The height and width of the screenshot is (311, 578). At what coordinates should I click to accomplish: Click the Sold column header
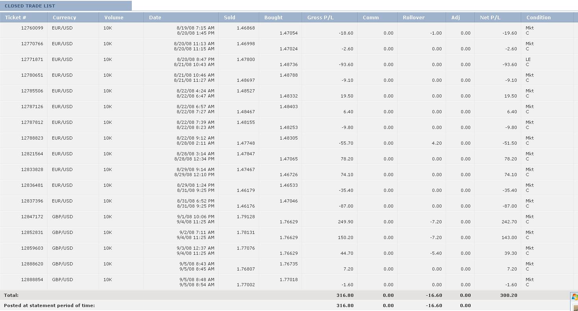[239, 17]
